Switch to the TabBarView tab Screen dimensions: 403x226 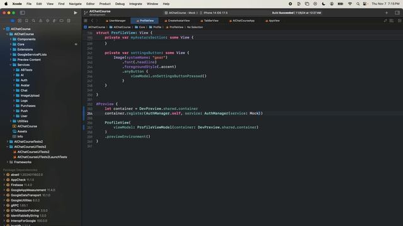210,21
